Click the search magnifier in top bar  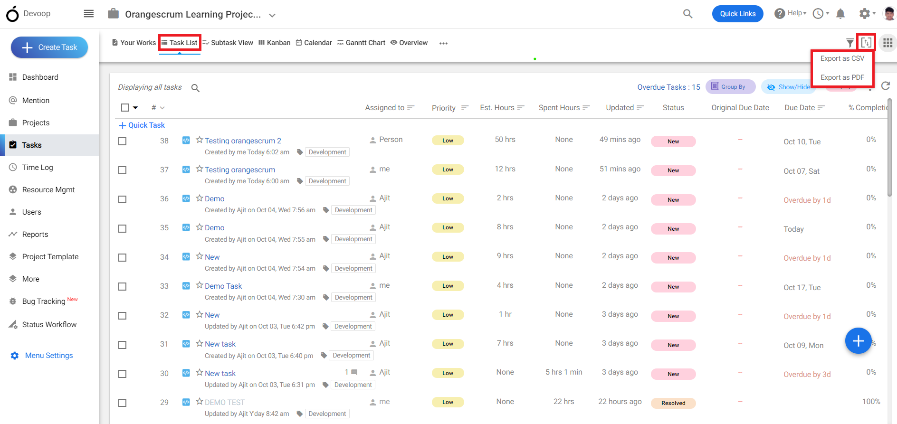tap(687, 14)
